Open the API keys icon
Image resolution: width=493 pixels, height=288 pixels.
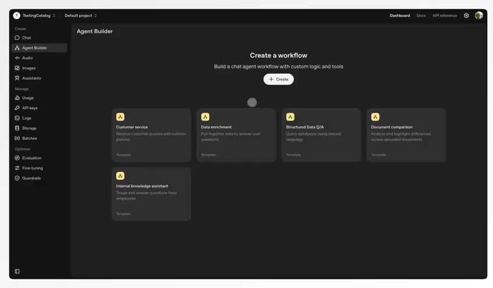[x=17, y=108]
